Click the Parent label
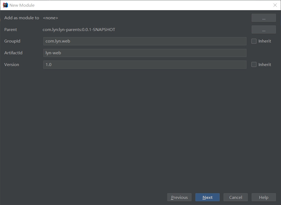Image resolution: width=281 pixels, height=205 pixels. click(x=10, y=29)
